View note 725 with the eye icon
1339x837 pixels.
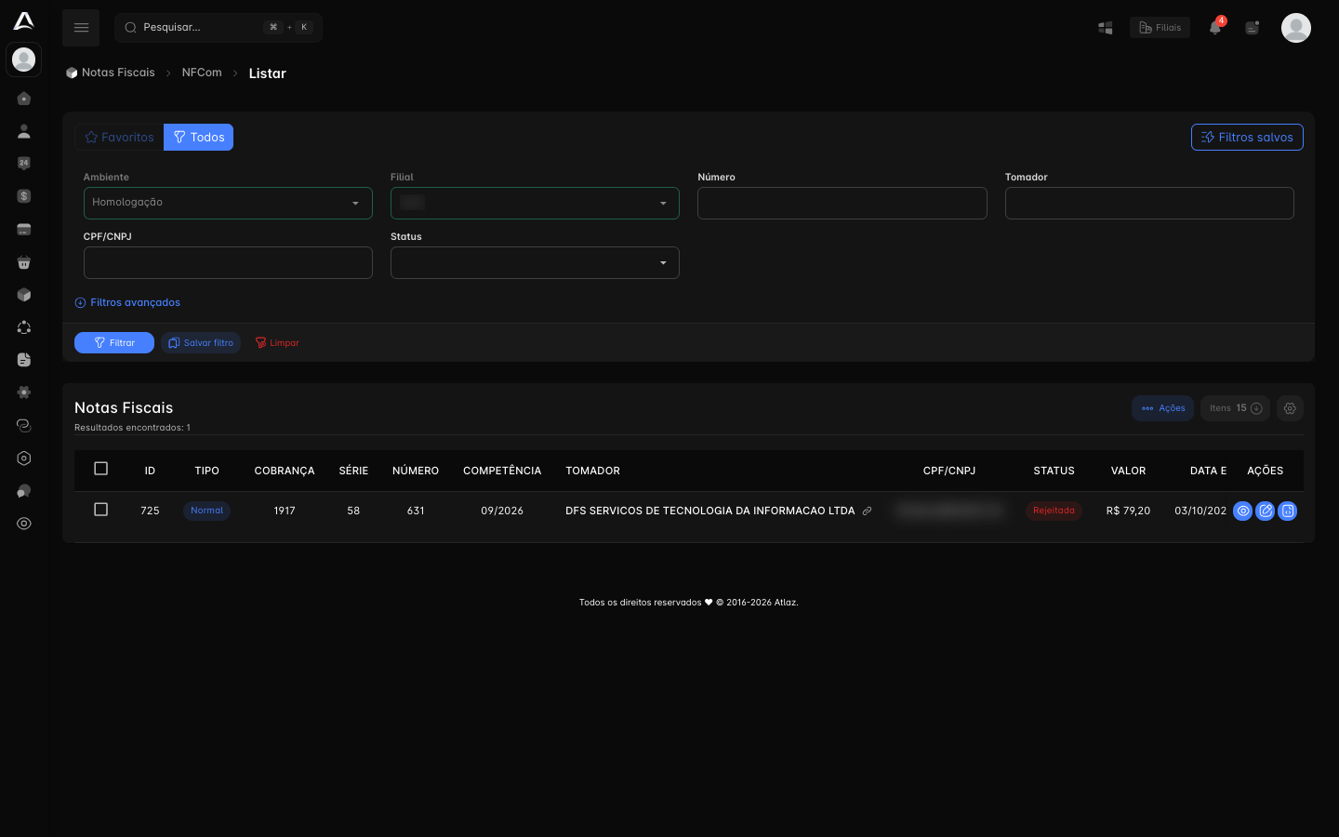click(x=1242, y=511)
